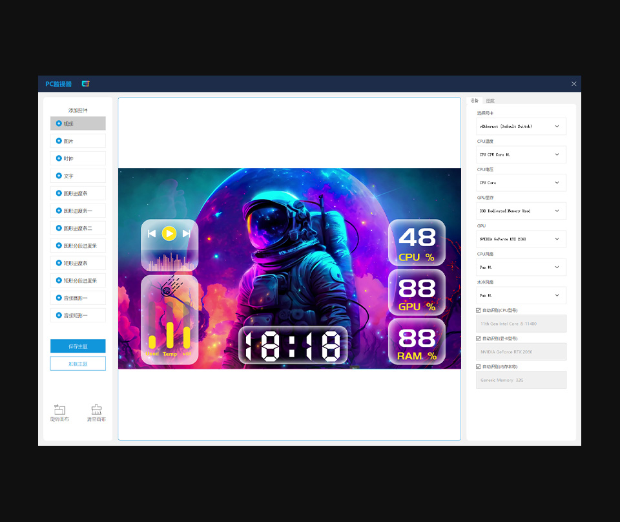Click the yellow play button on canvas

coord(169,234)
